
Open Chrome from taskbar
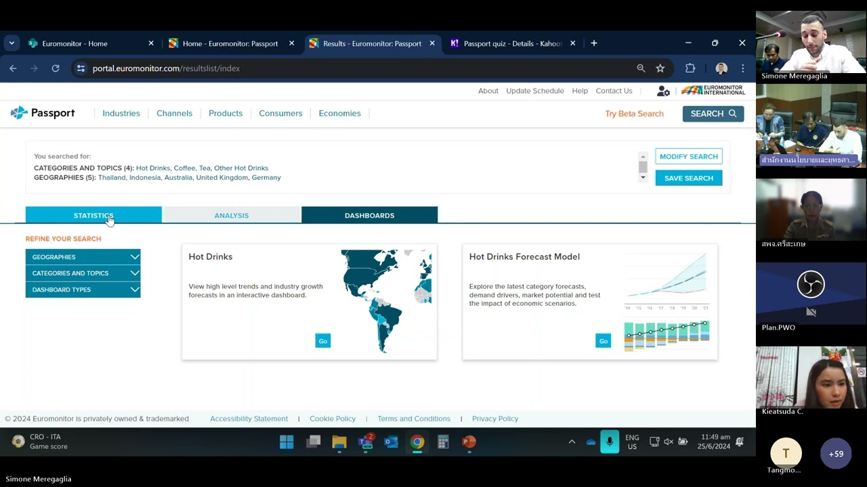(x=417, y=442)
